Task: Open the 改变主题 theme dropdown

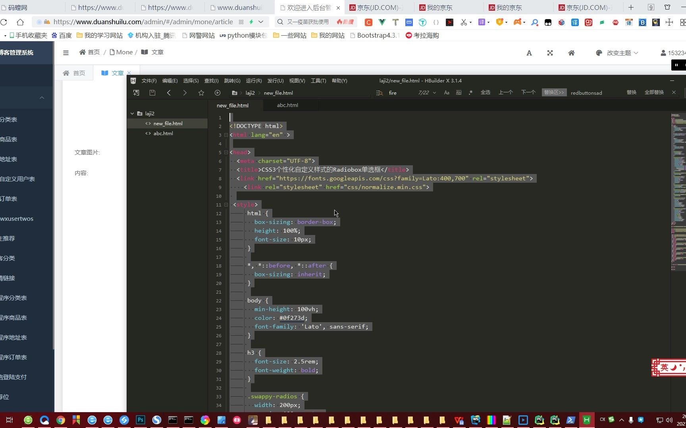Action: click(x=617, y=53)
